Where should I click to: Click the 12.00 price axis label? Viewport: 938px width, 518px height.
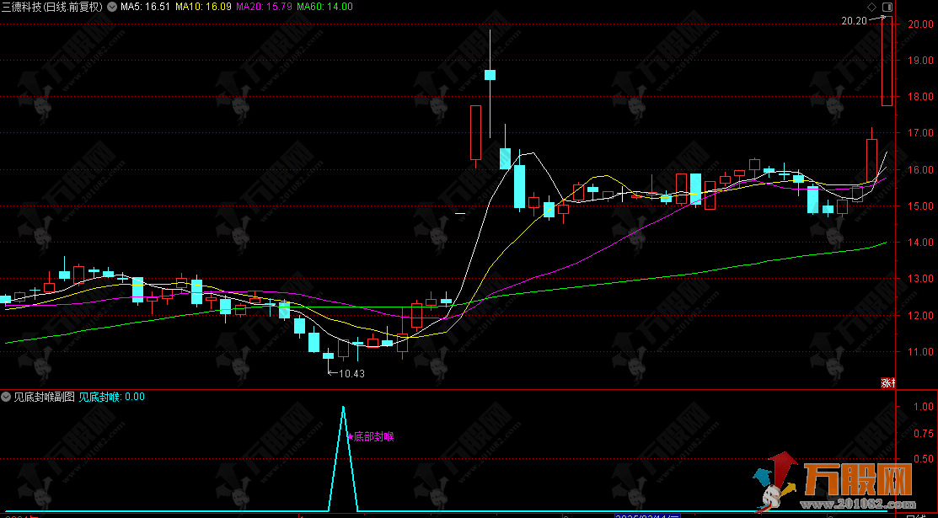tap(919, 315)
